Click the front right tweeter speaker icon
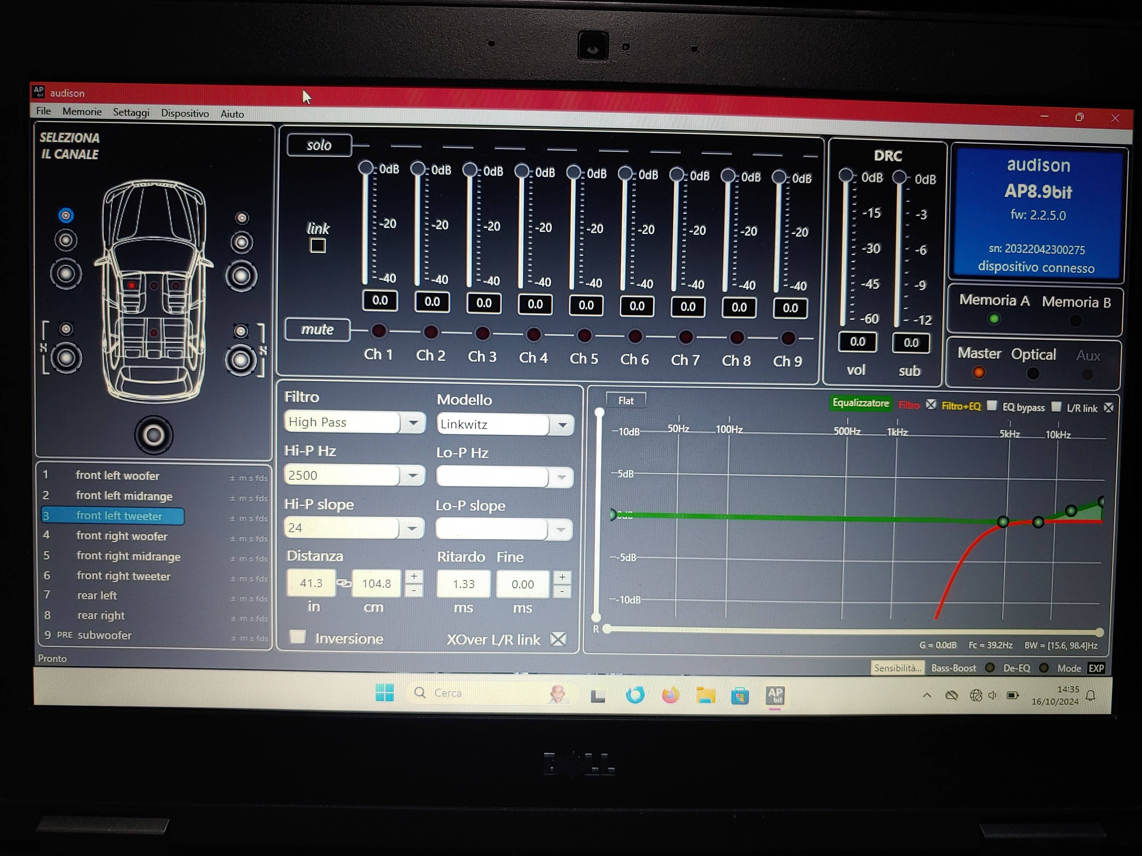 click(242, 218)
